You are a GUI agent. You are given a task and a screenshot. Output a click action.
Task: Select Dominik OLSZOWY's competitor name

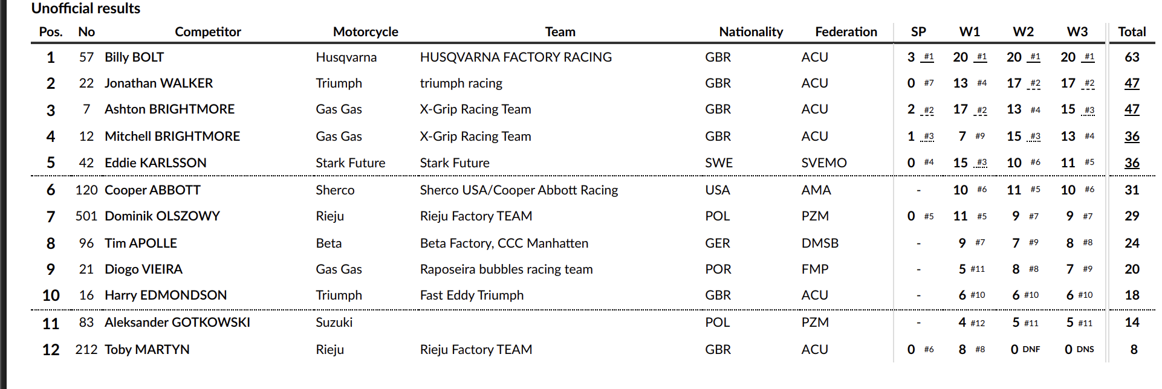click(162, 216)
